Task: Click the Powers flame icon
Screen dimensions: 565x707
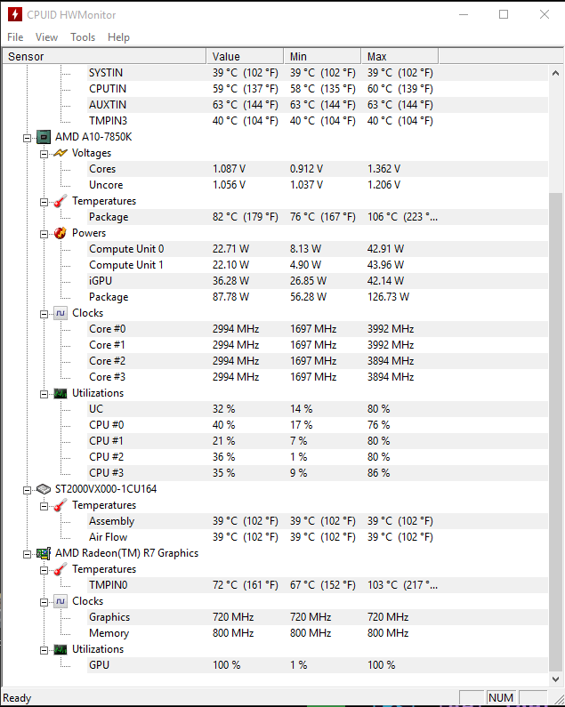Action: pos(60,233)
